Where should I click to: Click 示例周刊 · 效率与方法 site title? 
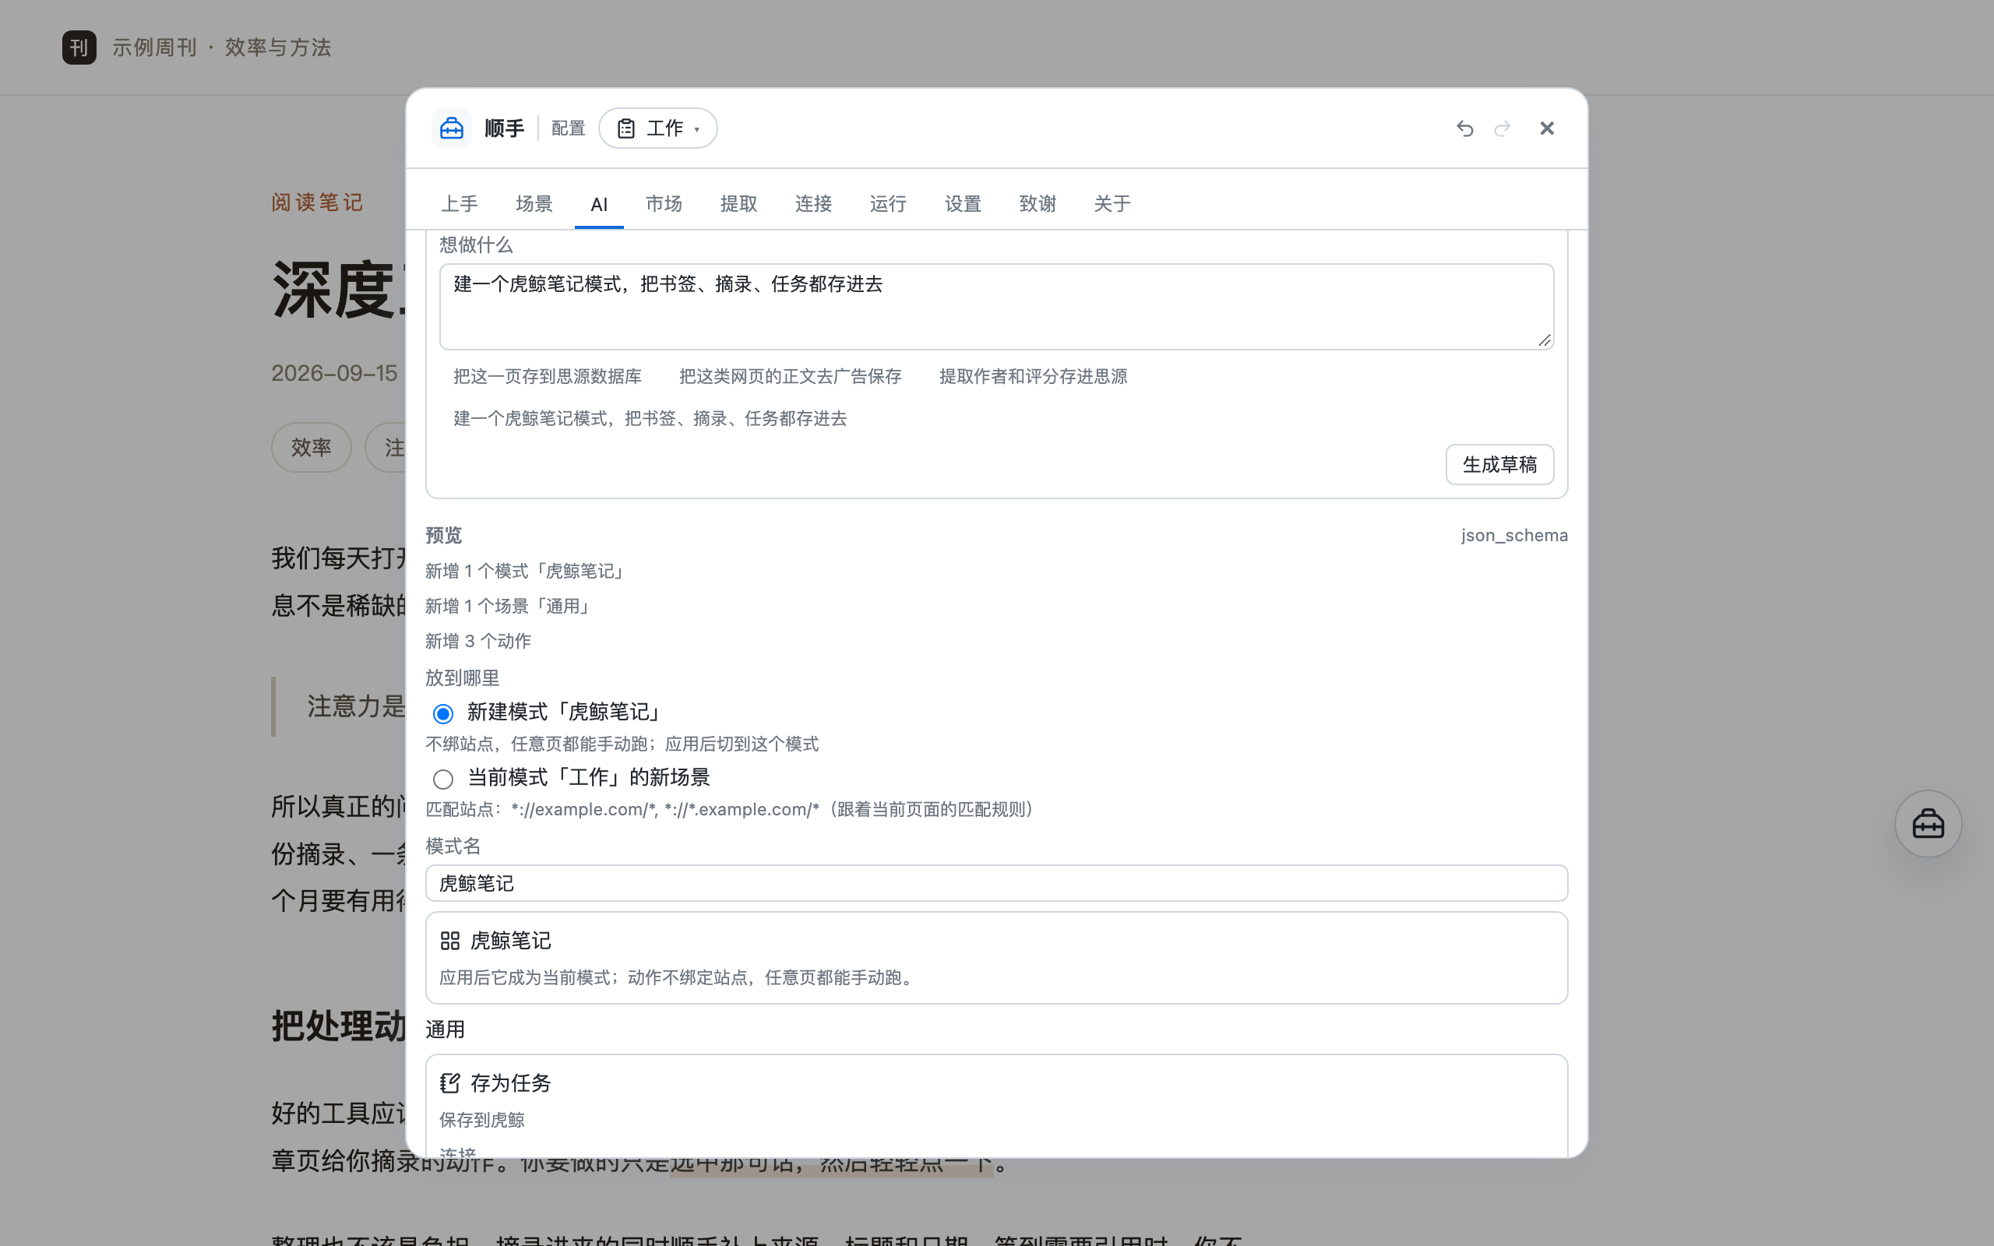pyautogui.click(x=222, y=47)
